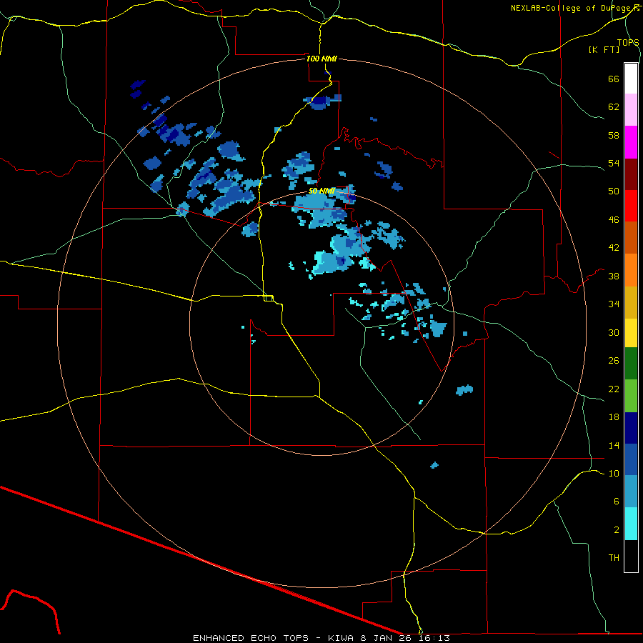Viewport: 643px width, 643px height.
Task: Click the '[K FT]' legend units label
Action: click(x=604, y=49)
